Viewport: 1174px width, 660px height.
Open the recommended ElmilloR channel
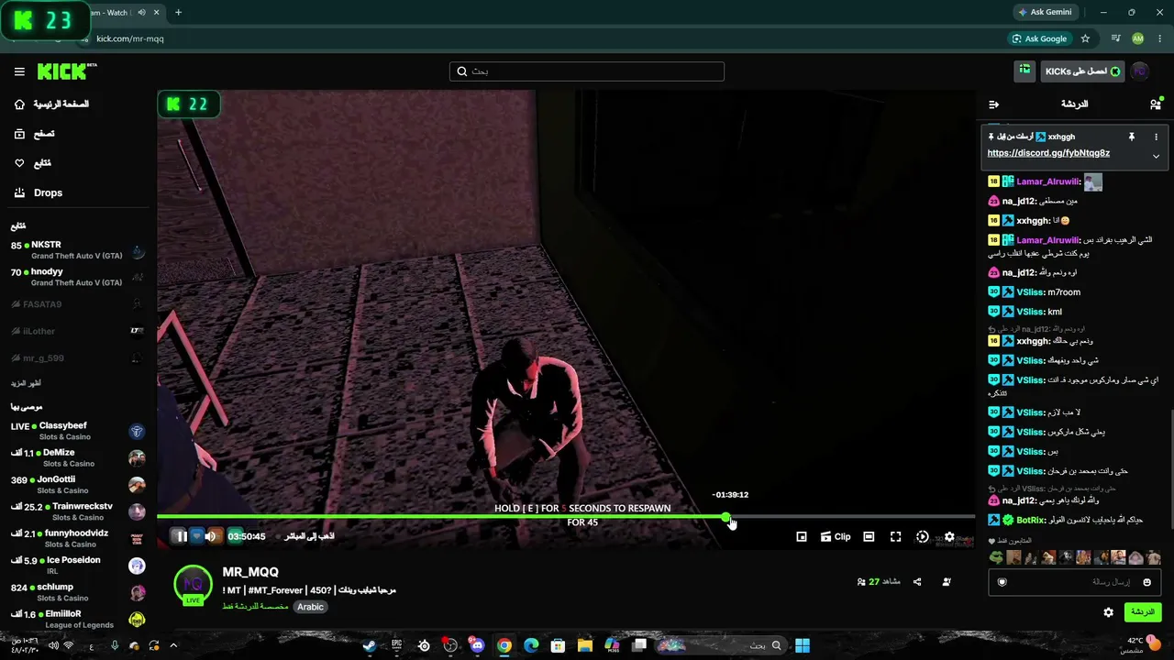78,619
